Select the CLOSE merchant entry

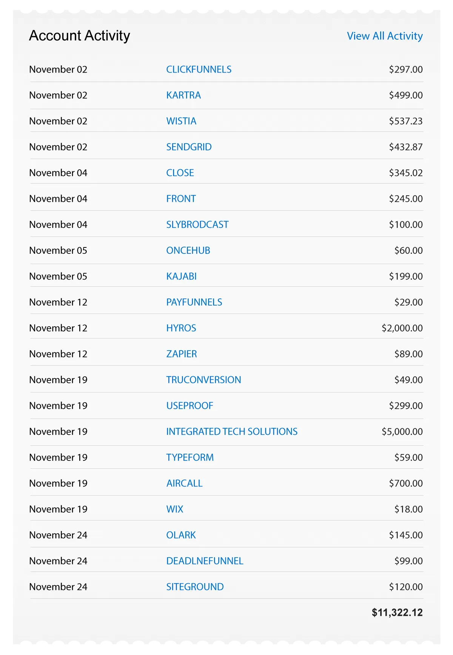(180, 173)
